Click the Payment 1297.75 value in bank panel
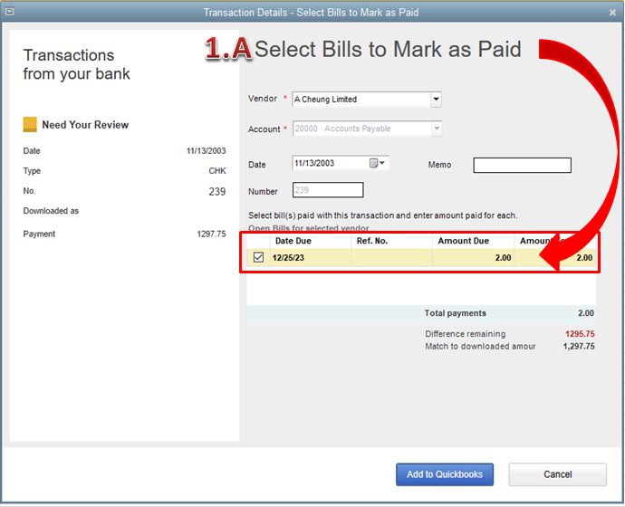625x507 pixels. pos(211,234)
